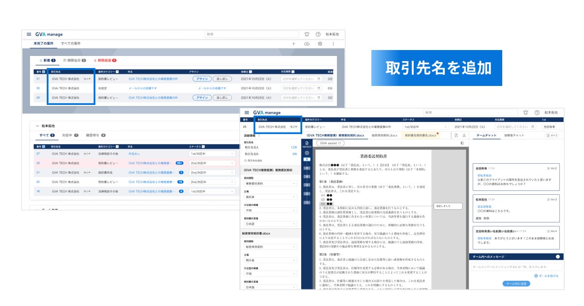Click GVA assist button above document

[x=330, y=143]
